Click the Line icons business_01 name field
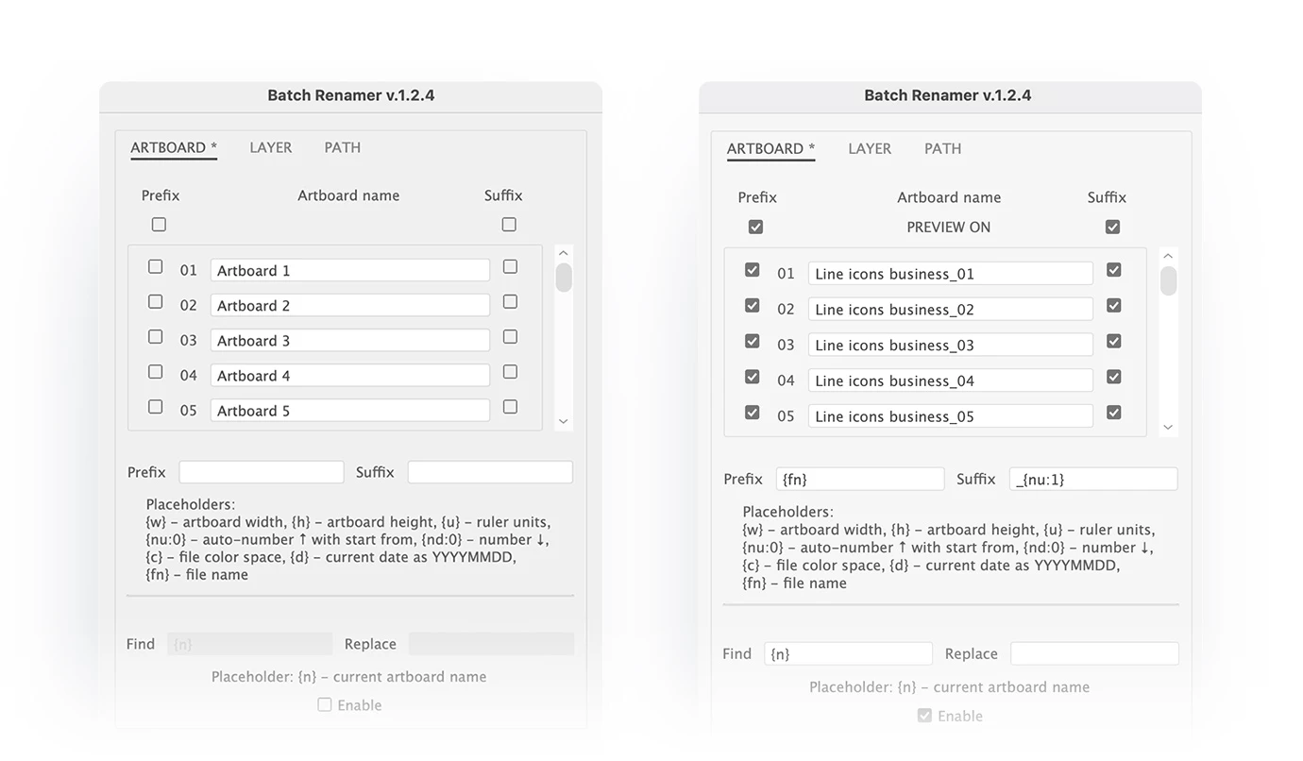This screenshot has width=1303, height=761. coord(951,273)
